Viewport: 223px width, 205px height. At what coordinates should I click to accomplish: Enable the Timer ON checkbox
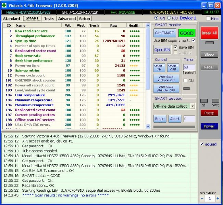click(x=186, y=81)
